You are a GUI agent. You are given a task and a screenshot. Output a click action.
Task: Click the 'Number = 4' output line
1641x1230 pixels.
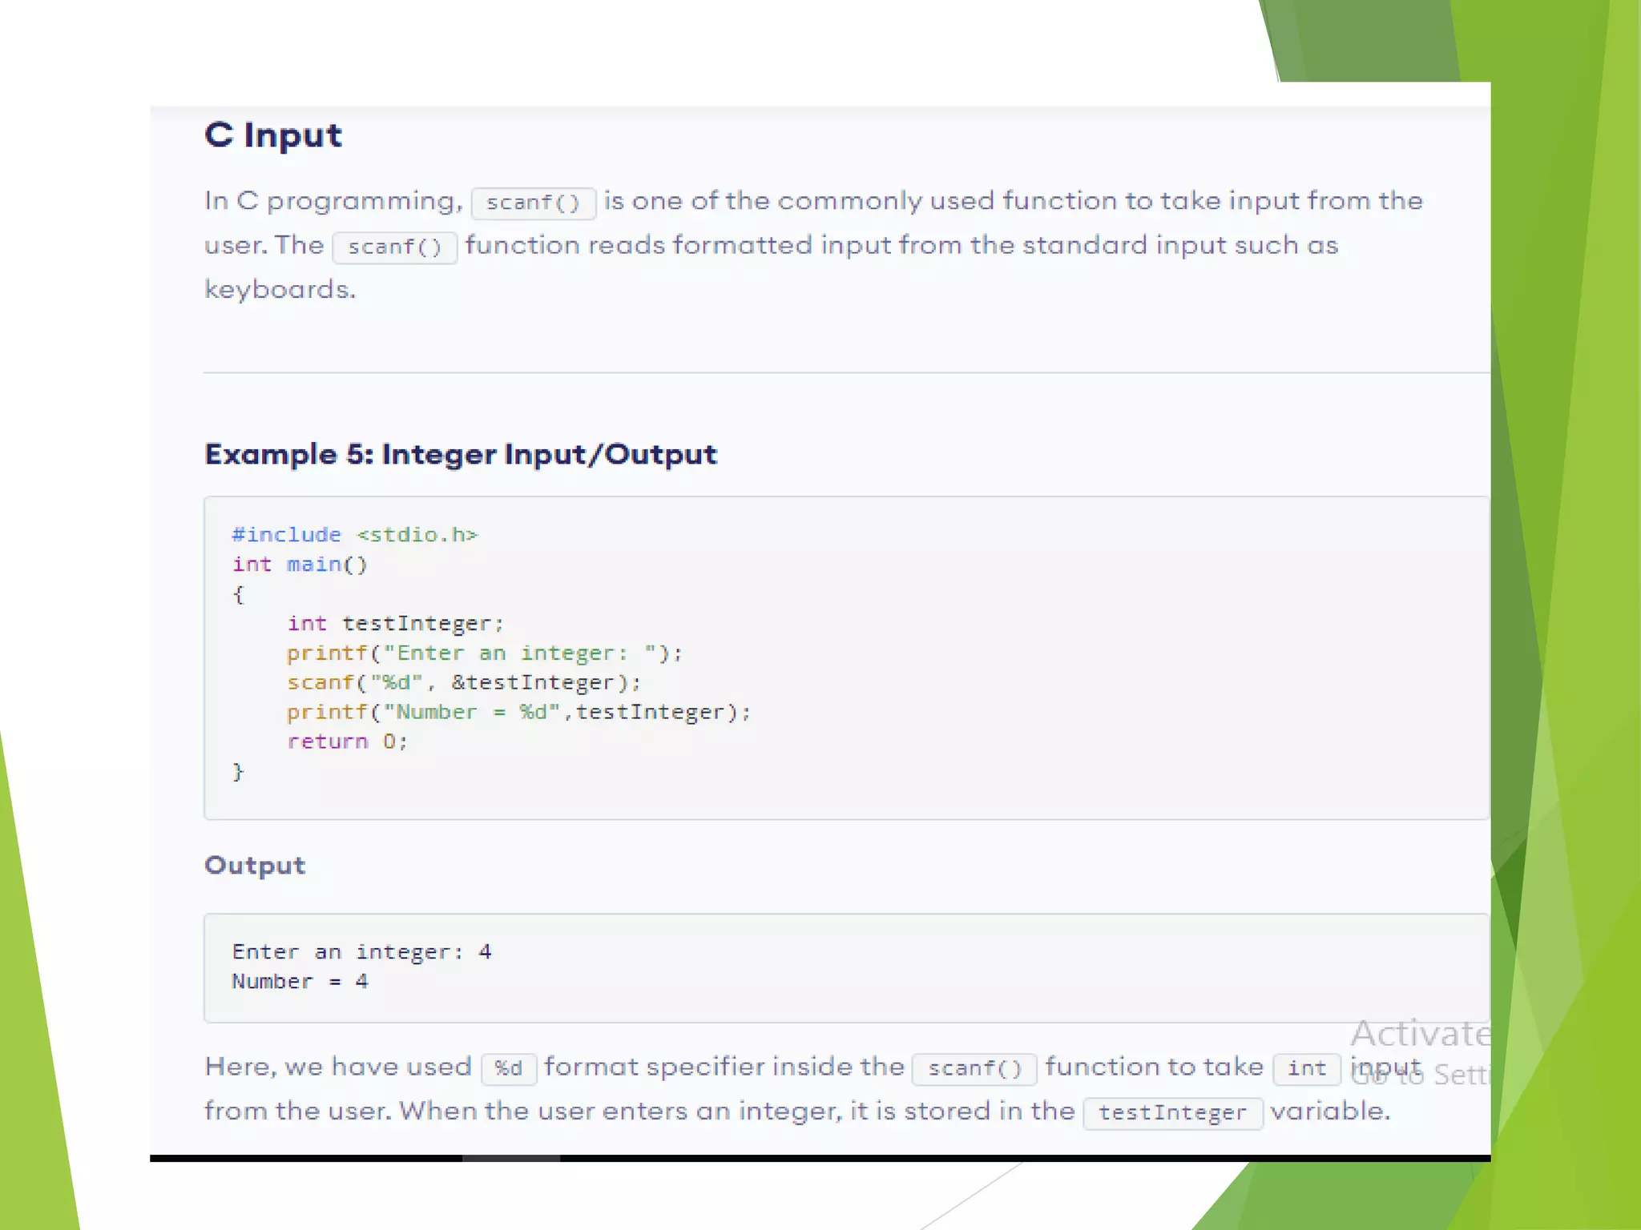[300, 982]
